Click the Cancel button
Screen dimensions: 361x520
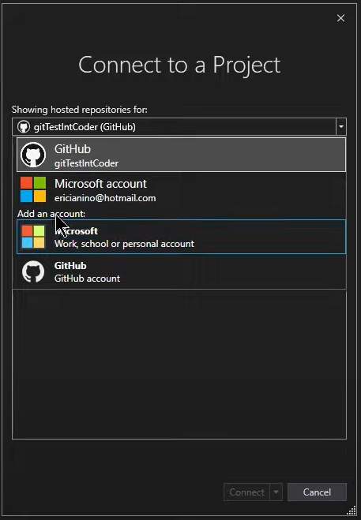coord(317,492)
